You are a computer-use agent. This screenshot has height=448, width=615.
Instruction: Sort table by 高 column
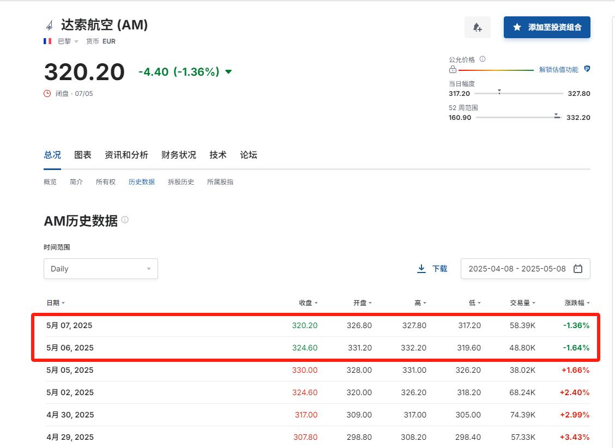pyautogui.click(x=420, y=302)
